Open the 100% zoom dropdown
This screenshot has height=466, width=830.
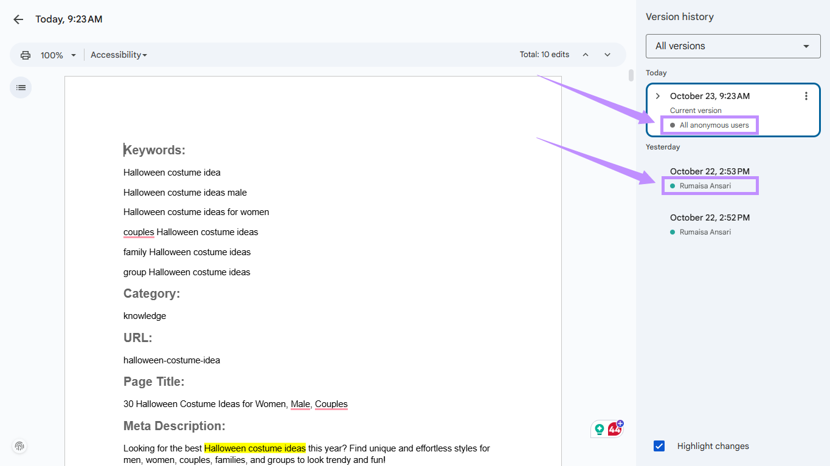57,55
